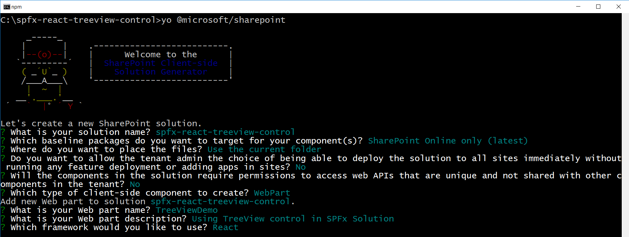Maximize the npm terminal window
The image size is (629, 237).
tap(598, 7)
